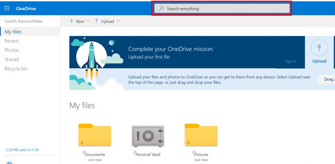This screenshot has height=164, width=335.
Task: Click the search magnifier icon
Action: [x=162, y=8]
